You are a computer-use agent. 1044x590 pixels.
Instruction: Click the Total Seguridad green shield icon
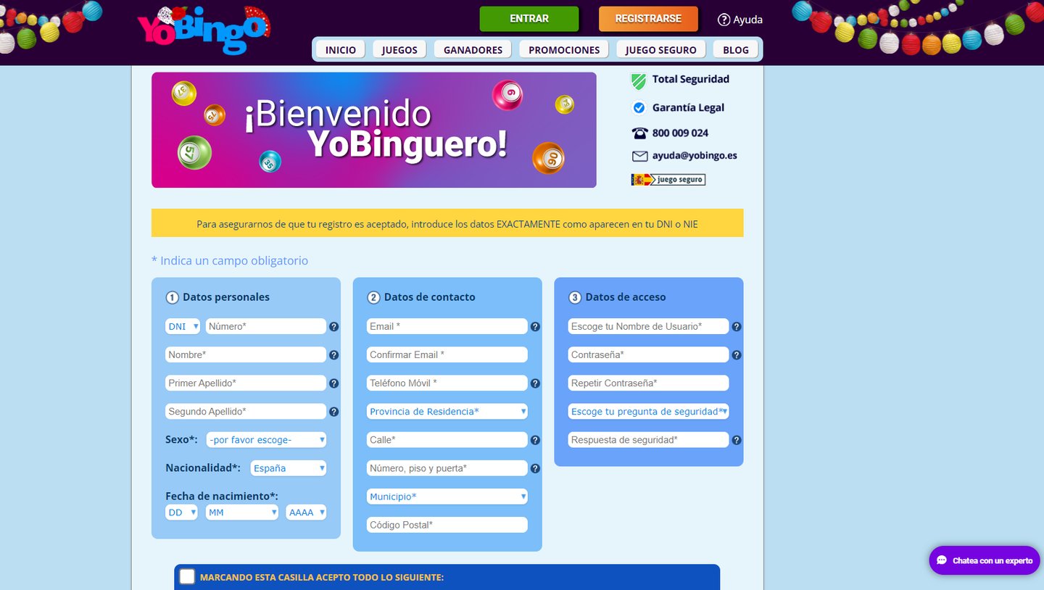(638, 81)
